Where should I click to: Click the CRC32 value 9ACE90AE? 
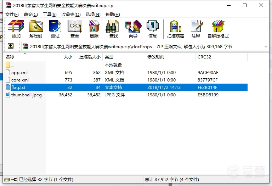click(x=208, y=73)
